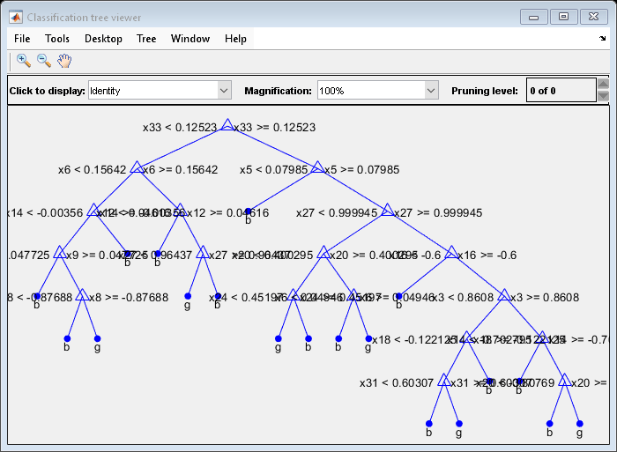Viewport: 617px width, 452px height.
Task: Activate the Pan hand tool
Action: point(64,60)
